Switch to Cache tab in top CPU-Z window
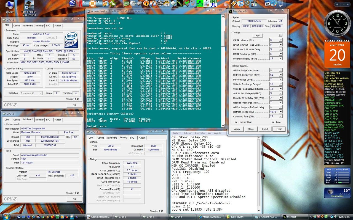353x220 pixels. tap(17, 26)
